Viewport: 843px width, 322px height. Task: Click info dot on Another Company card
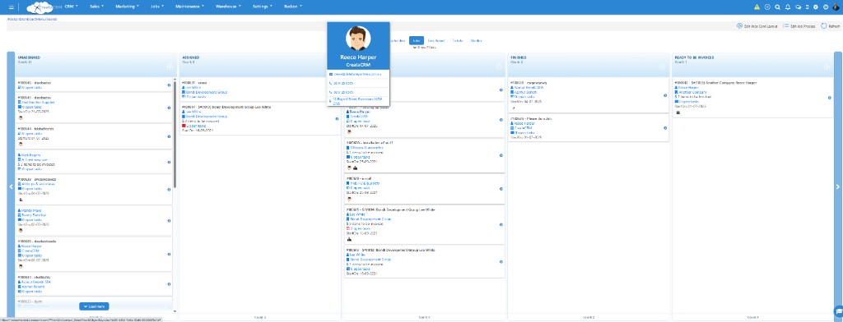click(x=830, y=98)
